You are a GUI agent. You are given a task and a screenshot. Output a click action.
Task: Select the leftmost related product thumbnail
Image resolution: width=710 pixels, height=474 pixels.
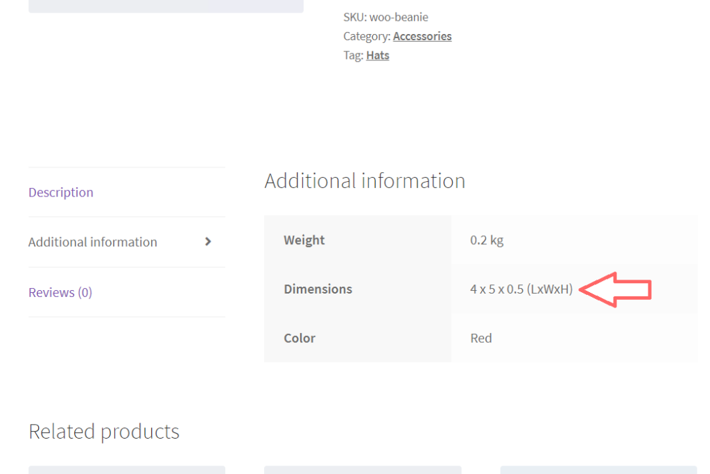(126, 470)
